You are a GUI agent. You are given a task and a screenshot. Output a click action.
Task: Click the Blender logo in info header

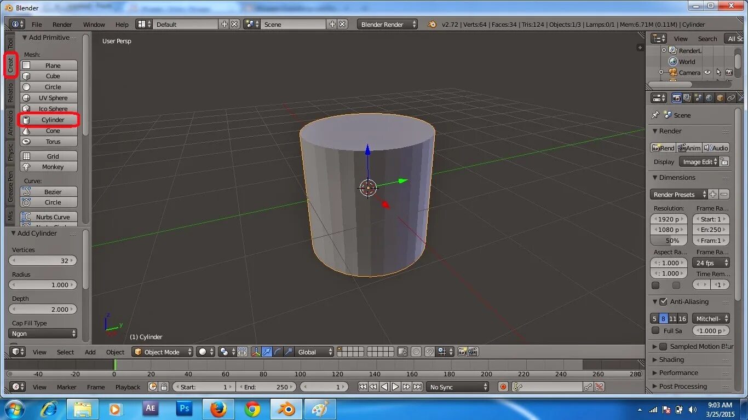(432, 24)
